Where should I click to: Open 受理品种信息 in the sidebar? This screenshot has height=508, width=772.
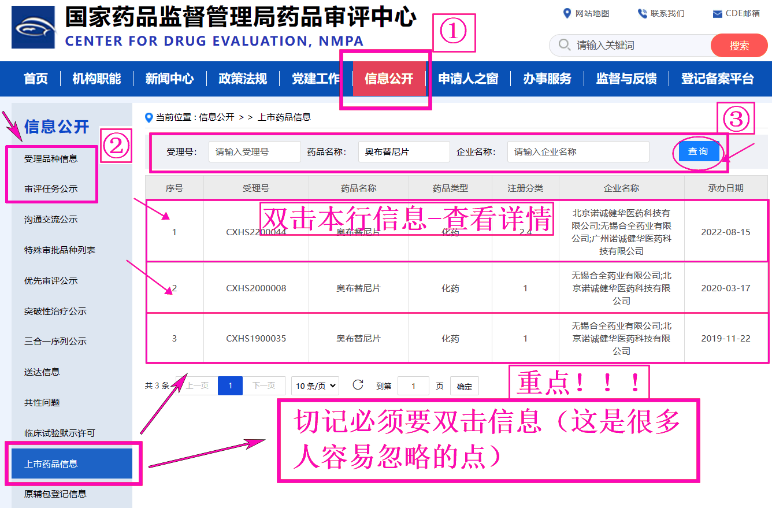[51, 159]
